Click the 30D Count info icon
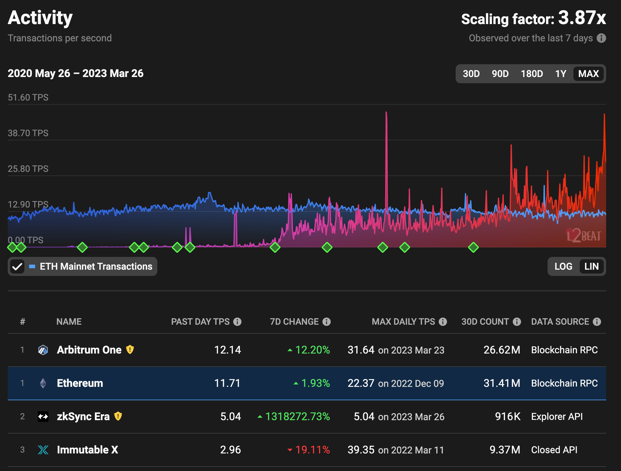The width and height of the screenshot is (621, 471). point(517,322)
